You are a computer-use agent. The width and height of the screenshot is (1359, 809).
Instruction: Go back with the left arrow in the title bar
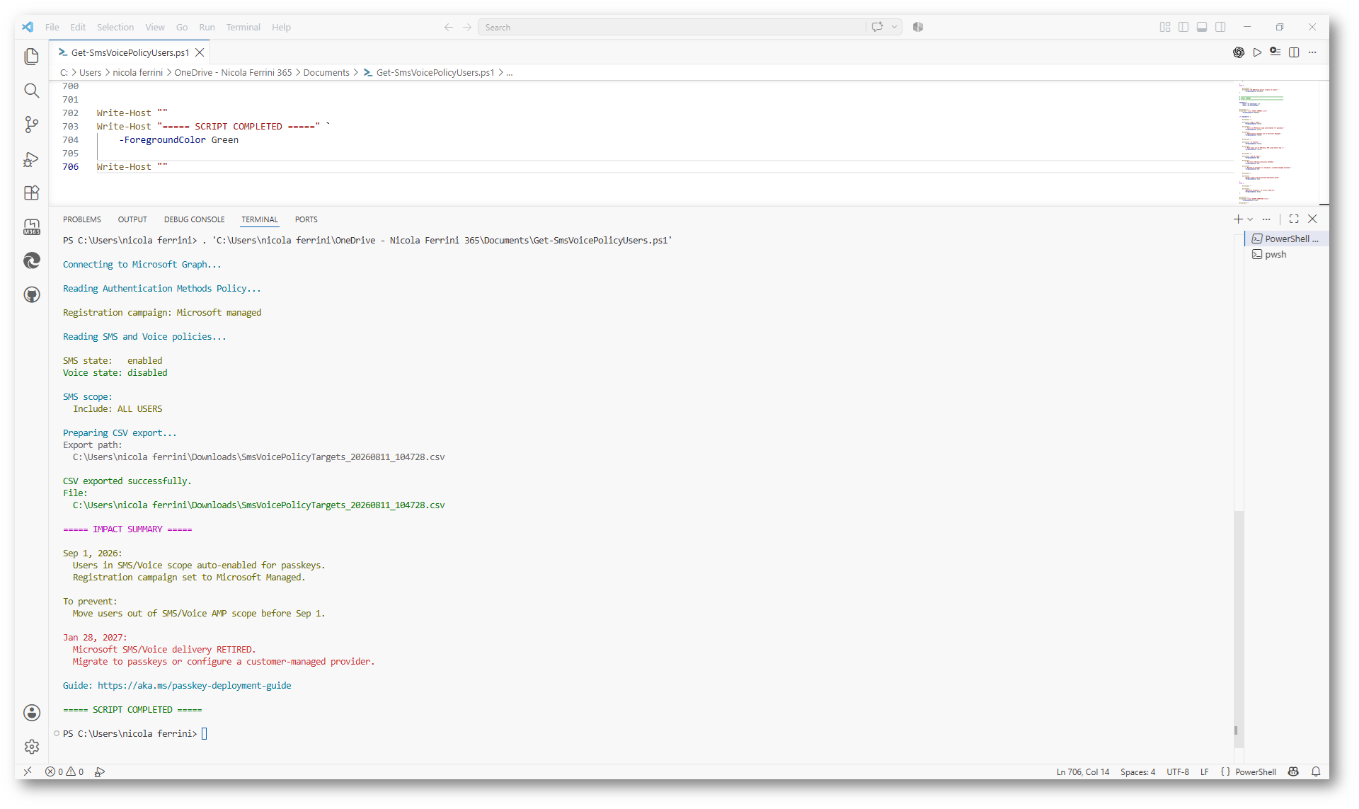pos(449,27)
